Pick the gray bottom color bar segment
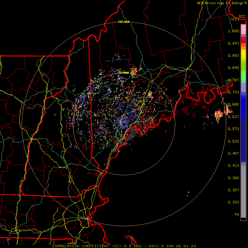Viewport: 248px width, 248px height. 243,192
